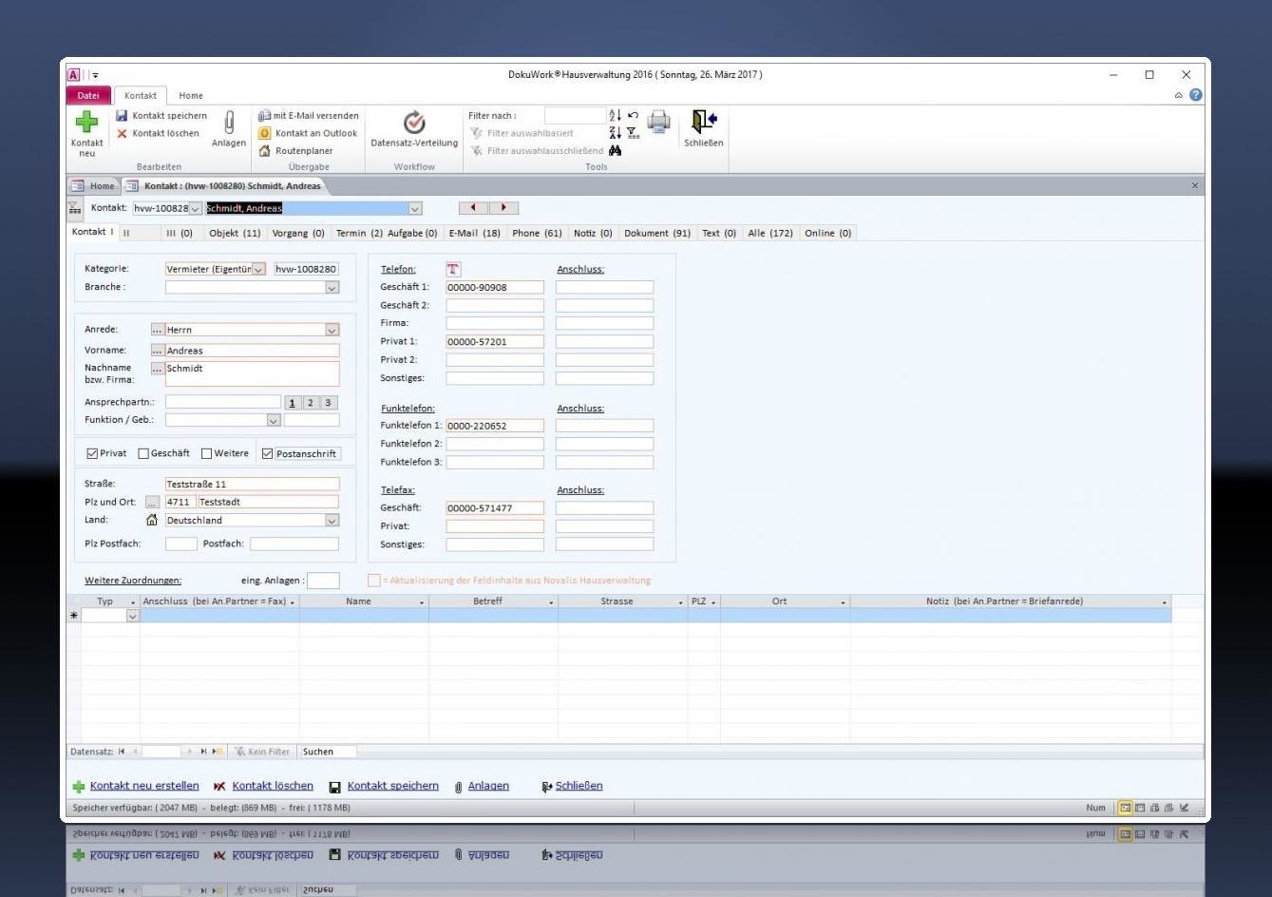
Task: Click the green plus Kontakt neu icon
Action: (86, 123)
